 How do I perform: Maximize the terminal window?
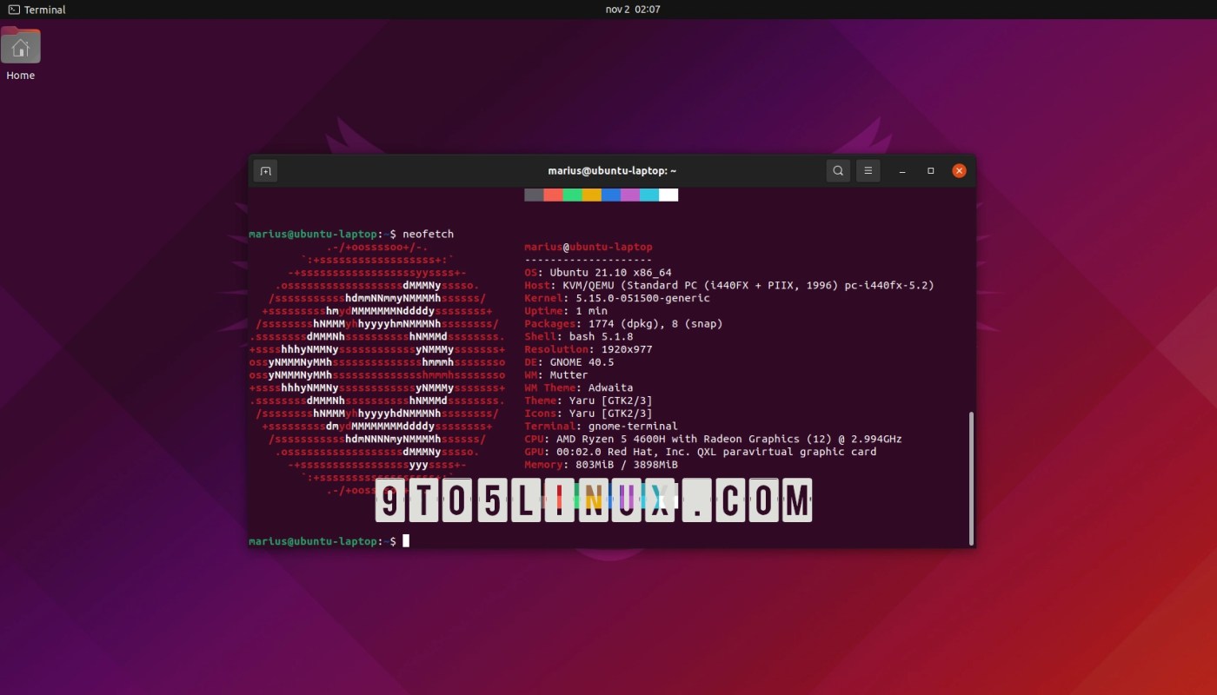pos(931,171)
